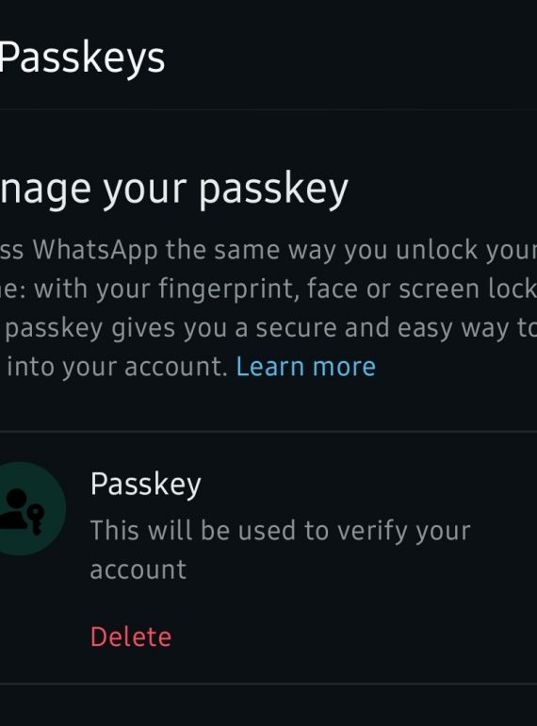The image size is (537, 726).
Task: Click the Passkeys screen title
Action: [x=82, y=58]
